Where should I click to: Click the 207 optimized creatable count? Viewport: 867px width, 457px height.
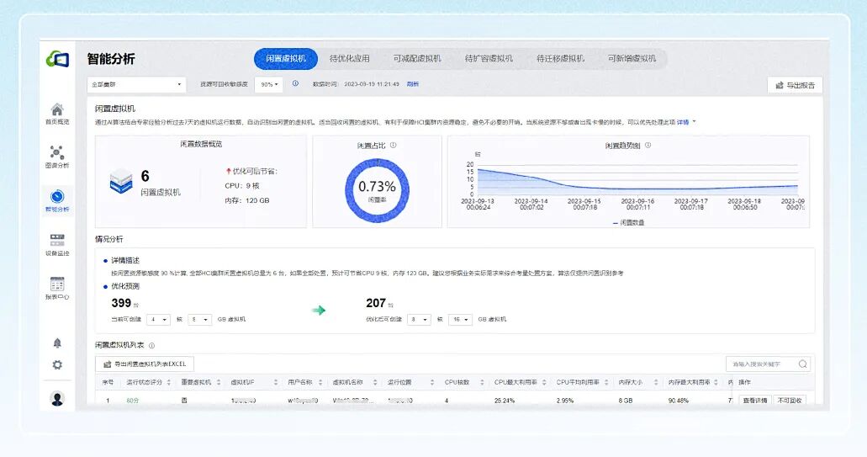coord(375,303)
